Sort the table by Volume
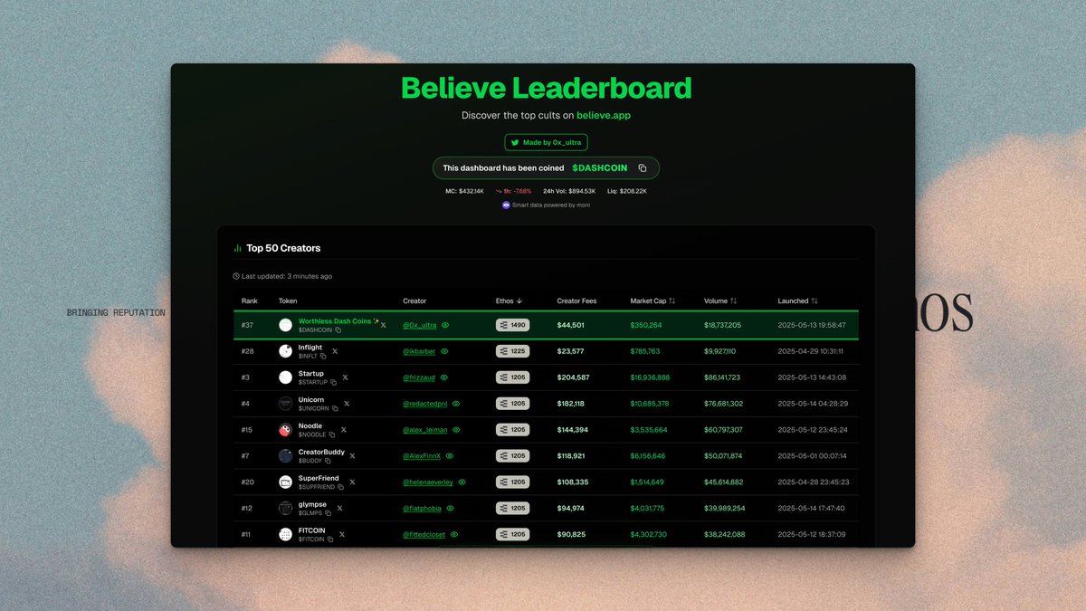Viewport: 1086px width, 611px height. point(720,301)
